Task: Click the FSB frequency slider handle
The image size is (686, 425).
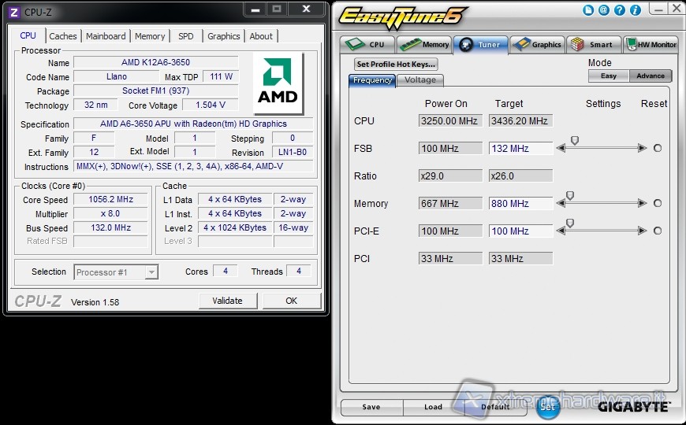Action: (575, 141)
